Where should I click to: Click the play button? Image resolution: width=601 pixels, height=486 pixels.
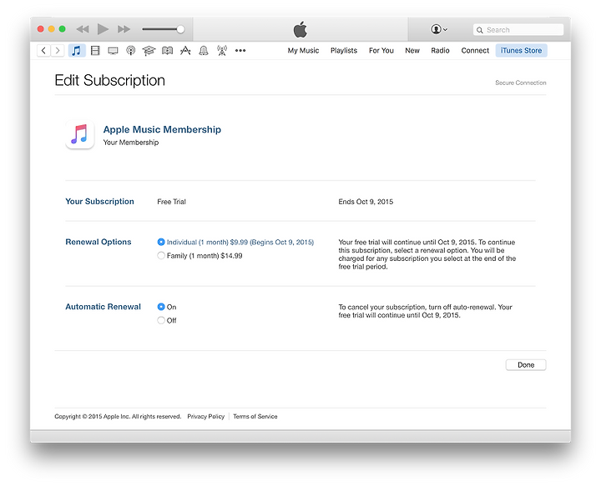click(x=103, y=29)
